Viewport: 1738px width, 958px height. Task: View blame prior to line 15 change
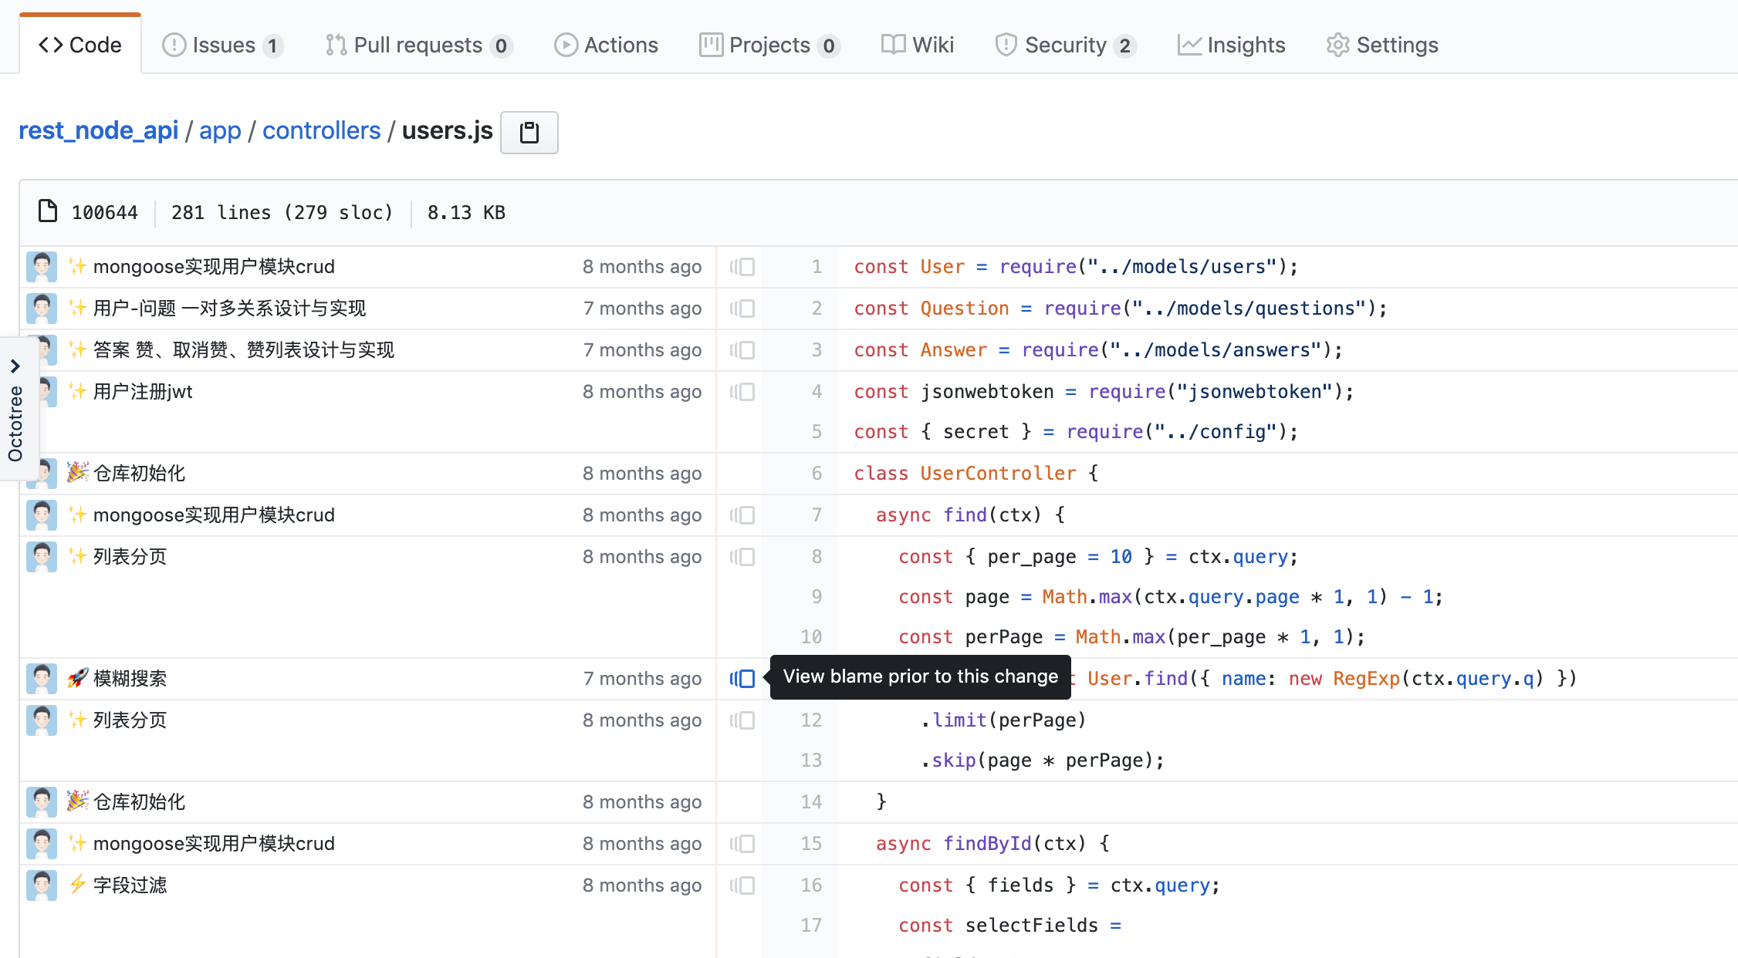pyautogui.click(x=742, y=844)
